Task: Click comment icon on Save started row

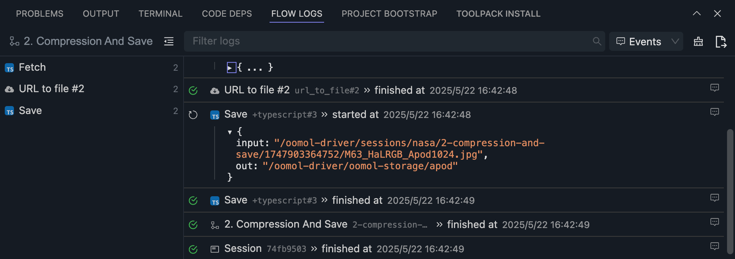Action: [x=715, y=112]
